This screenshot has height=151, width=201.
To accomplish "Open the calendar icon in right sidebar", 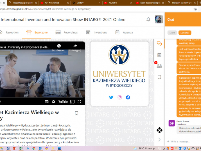I will click(x=159, y=55).
